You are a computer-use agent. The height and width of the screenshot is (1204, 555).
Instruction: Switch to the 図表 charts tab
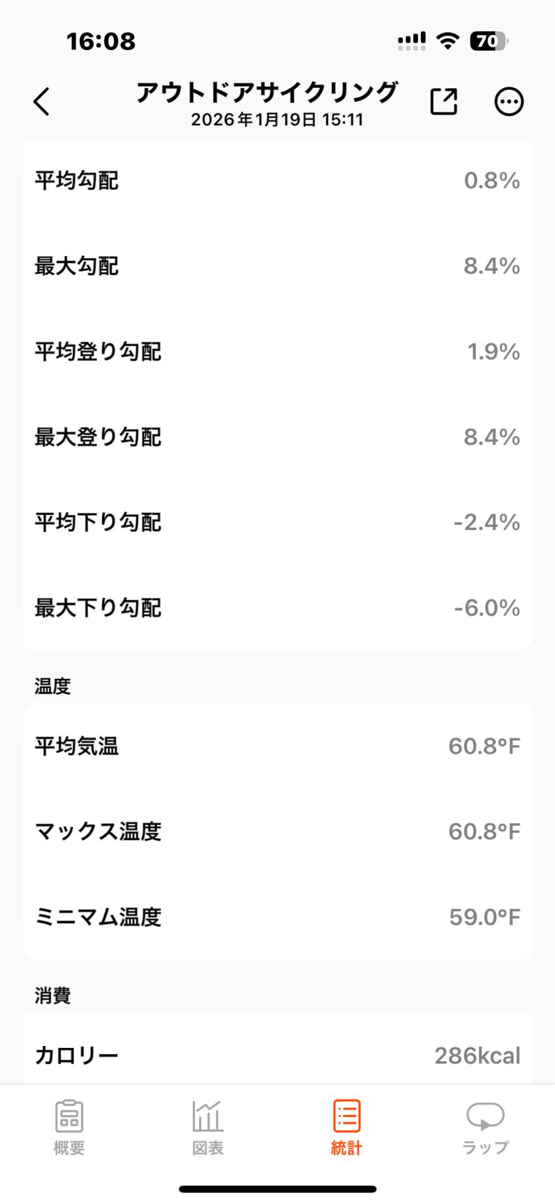[207, 1127]
